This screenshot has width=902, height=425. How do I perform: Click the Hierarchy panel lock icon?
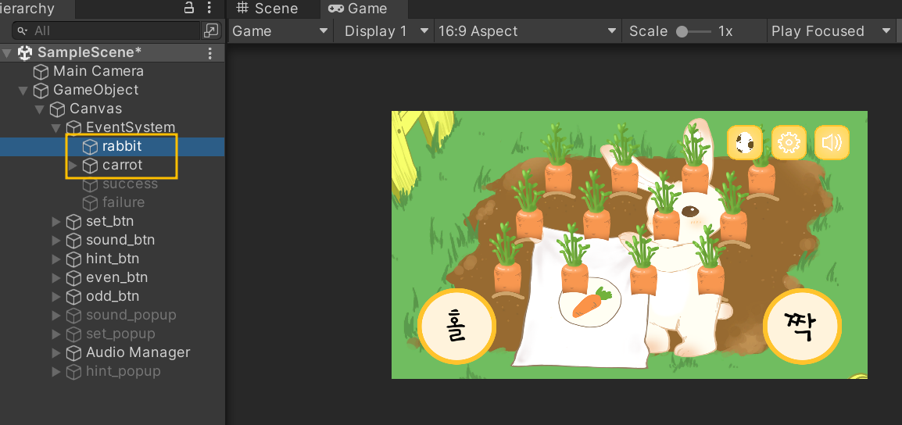[x=188, y=8]
